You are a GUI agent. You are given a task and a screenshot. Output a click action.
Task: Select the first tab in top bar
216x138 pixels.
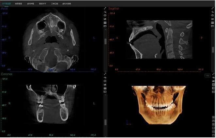pyautogui.click(x=6, y=3)
